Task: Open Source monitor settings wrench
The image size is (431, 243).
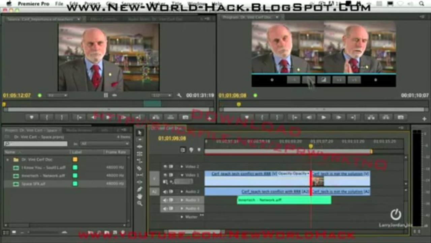Action: pyautogui.click(x=179, y=96)
